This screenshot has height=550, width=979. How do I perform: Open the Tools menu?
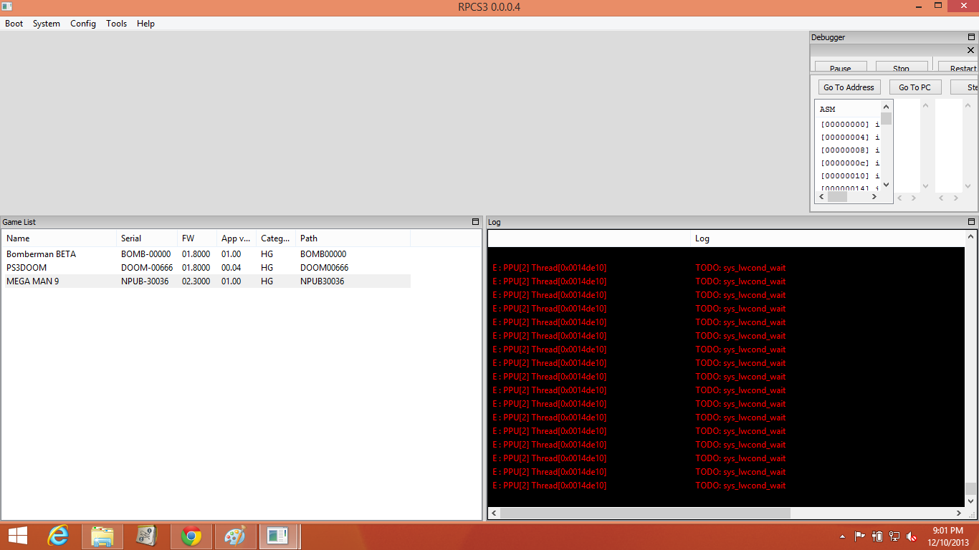point(116,24)
